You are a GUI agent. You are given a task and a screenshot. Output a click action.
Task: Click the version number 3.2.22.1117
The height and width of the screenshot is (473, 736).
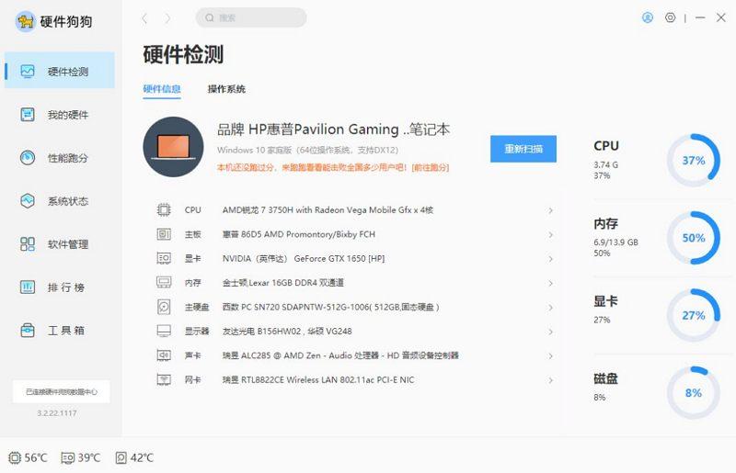(56, 413)
